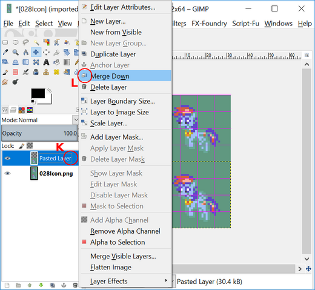Choose the Foreground Select tool
The width and height of the screenshot is (315, 290).
[67, 42]
